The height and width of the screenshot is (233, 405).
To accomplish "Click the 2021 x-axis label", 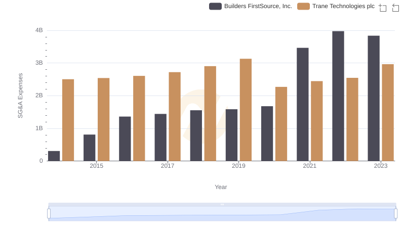I will tap(310, 166).
